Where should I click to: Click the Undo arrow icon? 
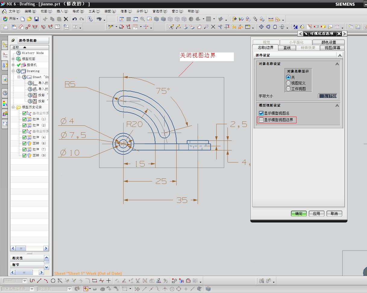point(74,19)
